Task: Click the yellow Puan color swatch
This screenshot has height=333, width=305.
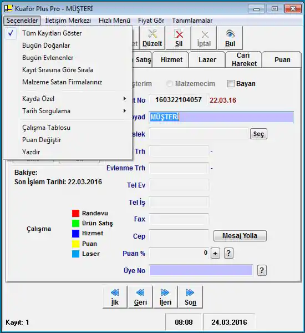Action: (75, 244)
